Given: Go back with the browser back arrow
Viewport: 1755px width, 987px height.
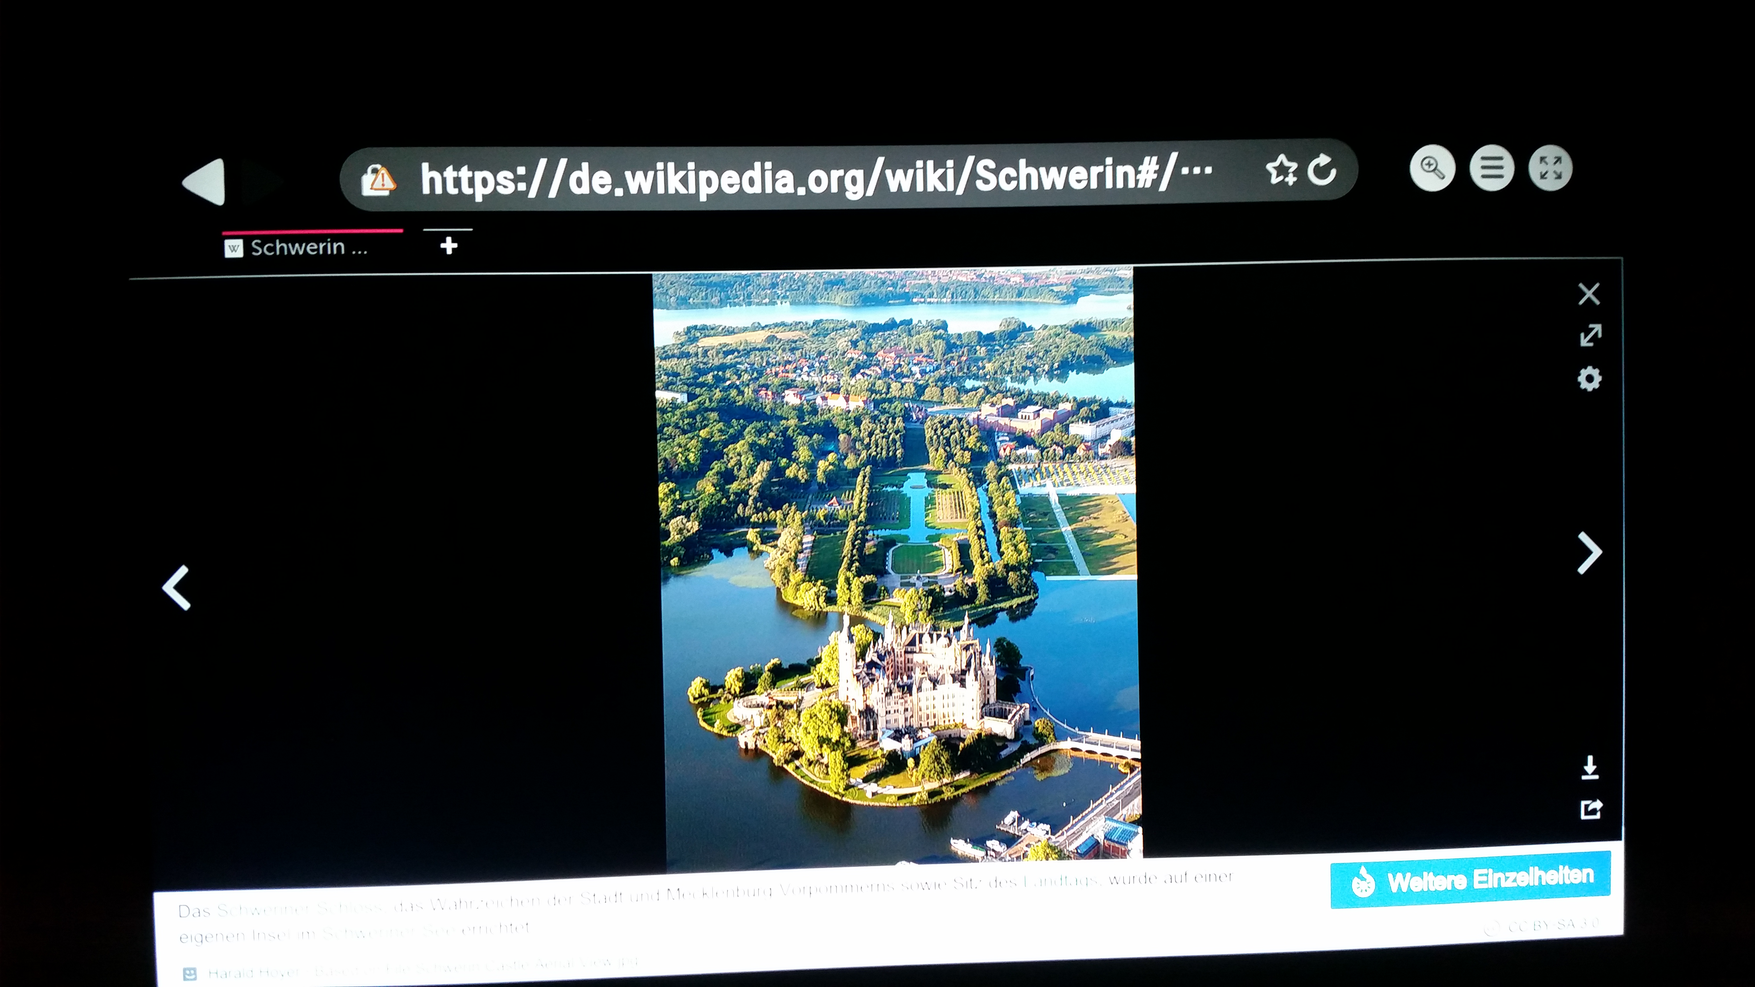Looking at the screenshot, I should click(205, 182).
